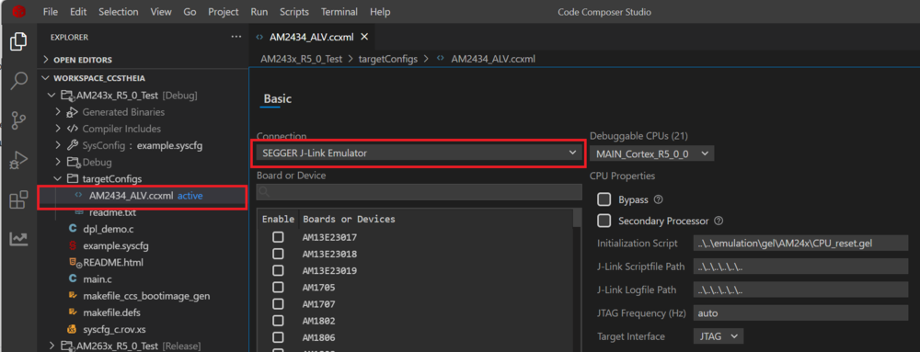Open the Help menu
This screenshot has width=920, height=352.
(380, 12)
